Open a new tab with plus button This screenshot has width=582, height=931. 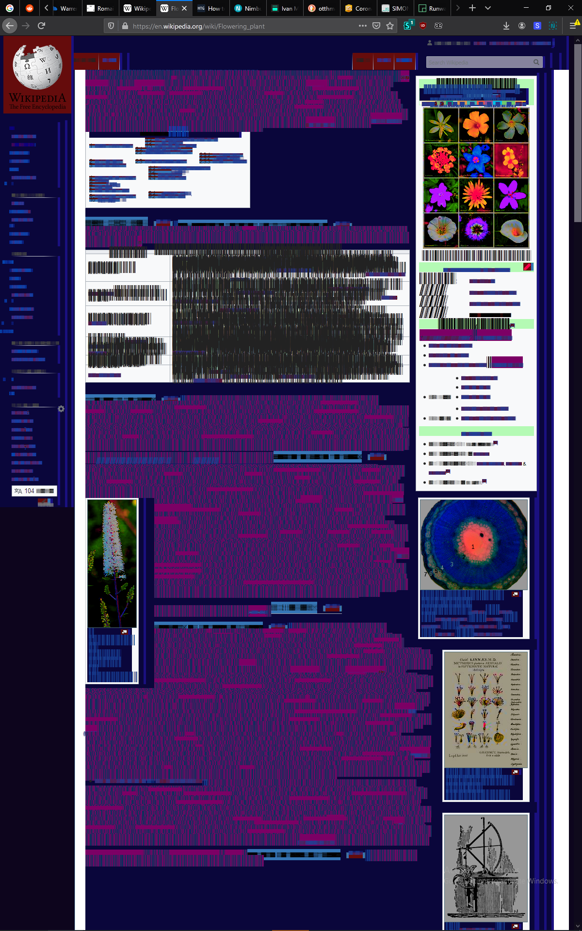[x=472, y=8]
